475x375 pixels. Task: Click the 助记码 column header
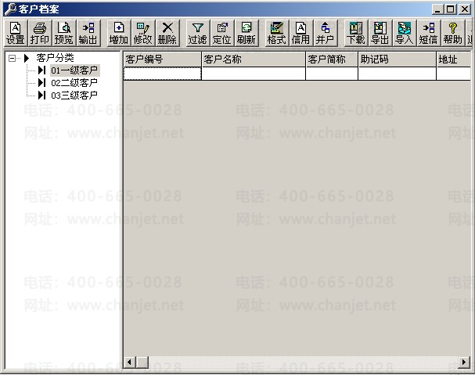point(398,59)
